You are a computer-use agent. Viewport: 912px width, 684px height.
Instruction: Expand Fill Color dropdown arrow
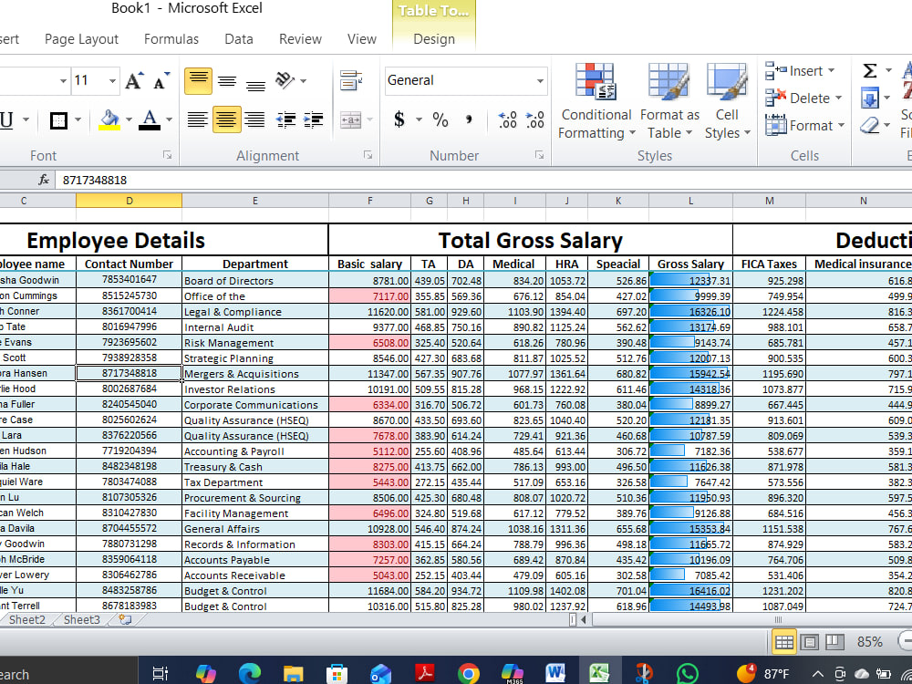coord(129,119)
